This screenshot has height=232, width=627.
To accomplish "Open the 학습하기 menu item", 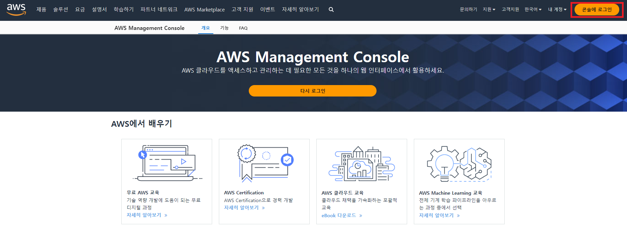I will tap(124, 9).
